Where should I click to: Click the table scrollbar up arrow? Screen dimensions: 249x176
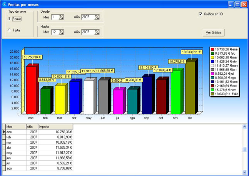(244, 127)
